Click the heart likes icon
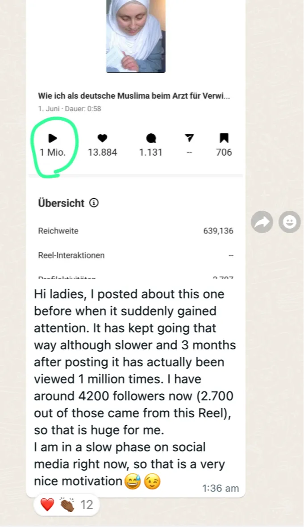304x527 pixels. pyautogui.click(x=102, y=138)
